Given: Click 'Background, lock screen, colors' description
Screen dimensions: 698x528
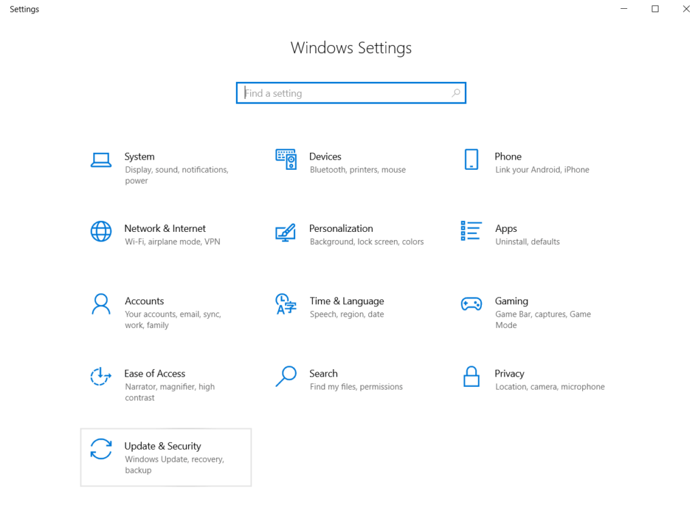Looking at the screenshot, I should [367, 242].
